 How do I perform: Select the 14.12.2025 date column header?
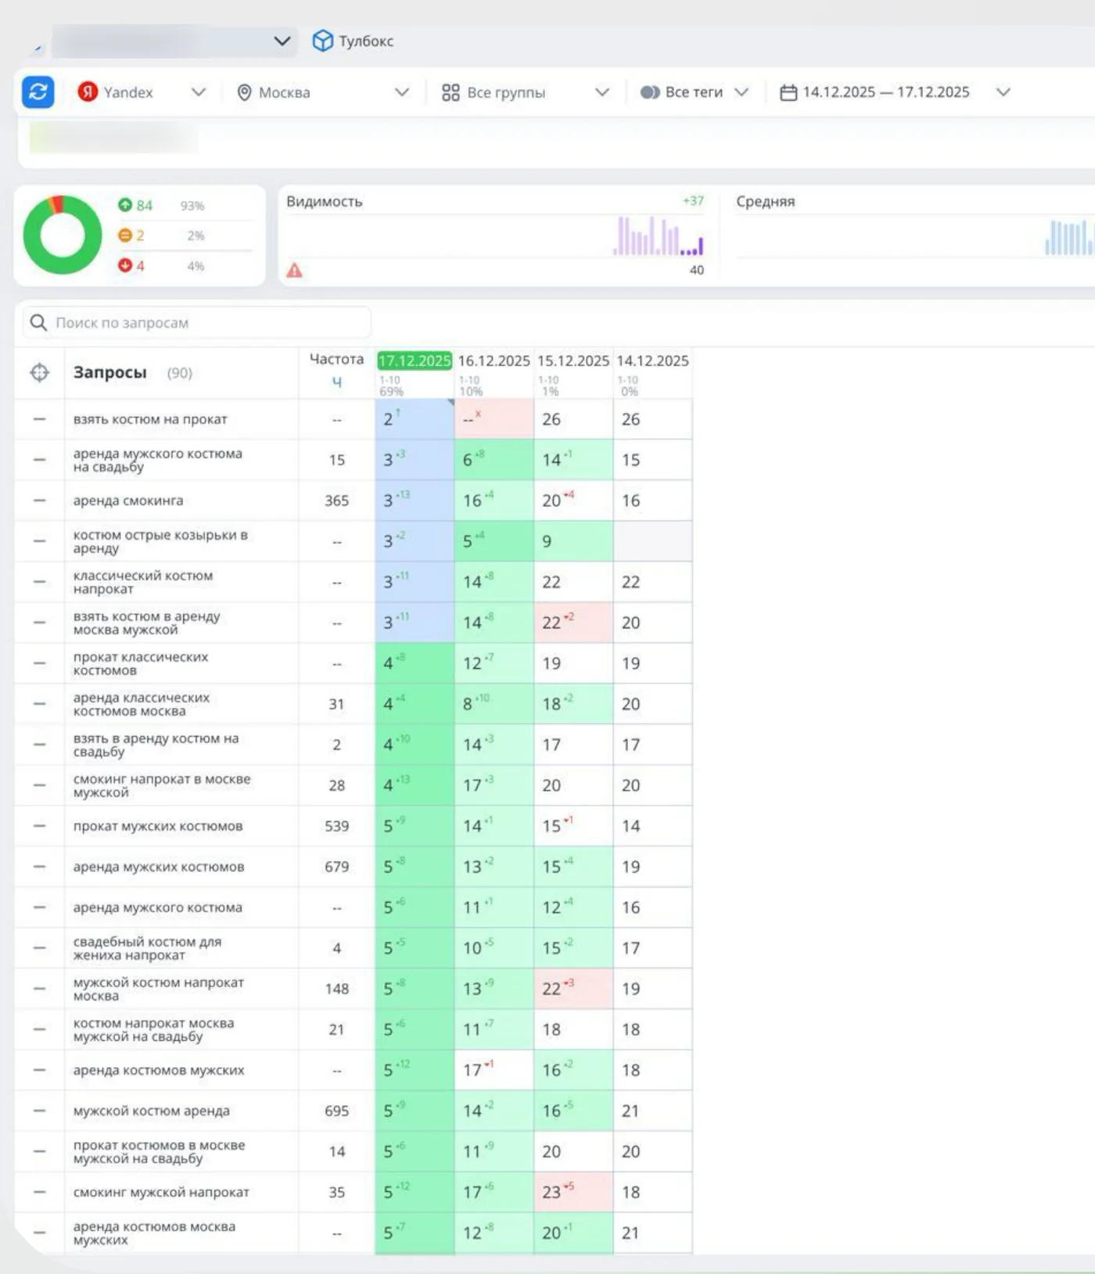(x=652, y=361)
